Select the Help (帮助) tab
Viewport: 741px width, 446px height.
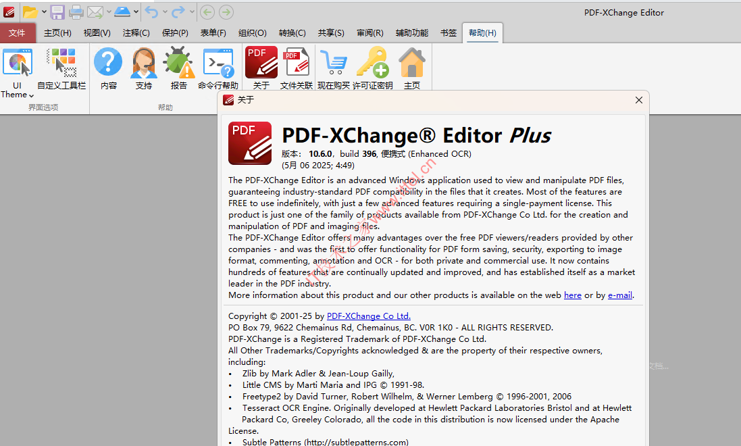(x=482, y=33)
